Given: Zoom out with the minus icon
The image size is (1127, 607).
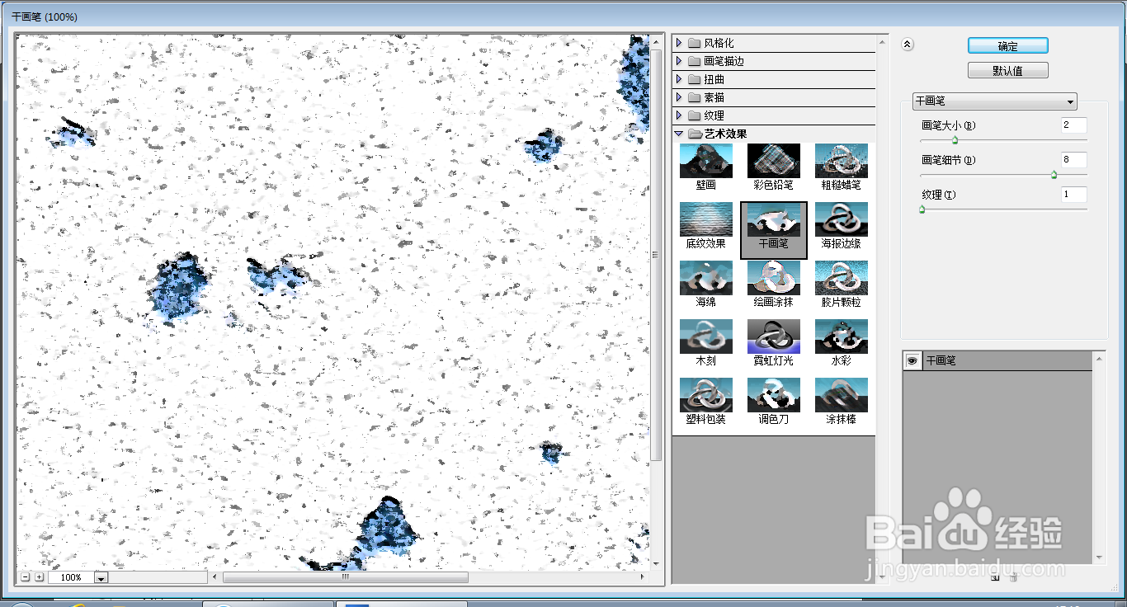Looking at the screenshot, I should 26,577.
